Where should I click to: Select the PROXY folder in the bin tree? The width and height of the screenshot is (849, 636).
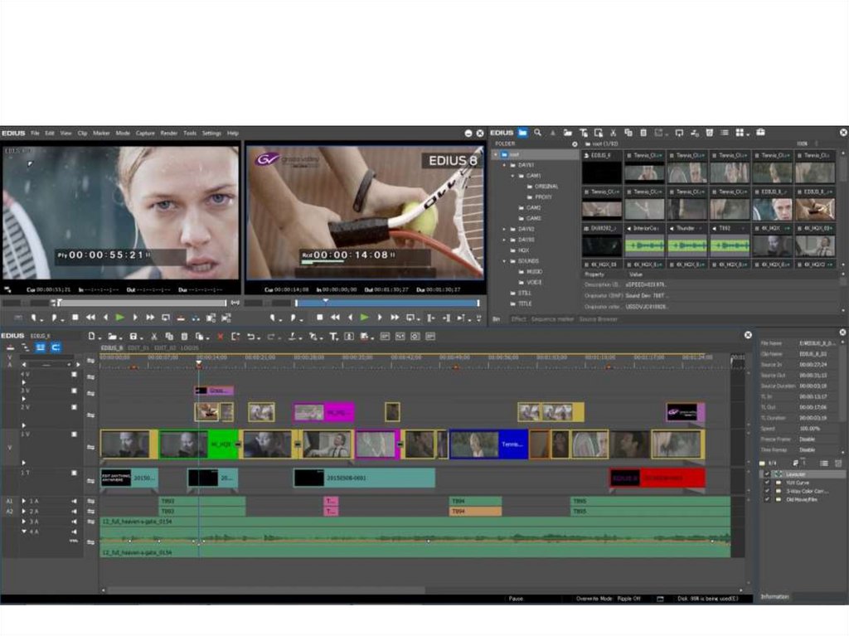pyautogui.click(x=543, y=197)
